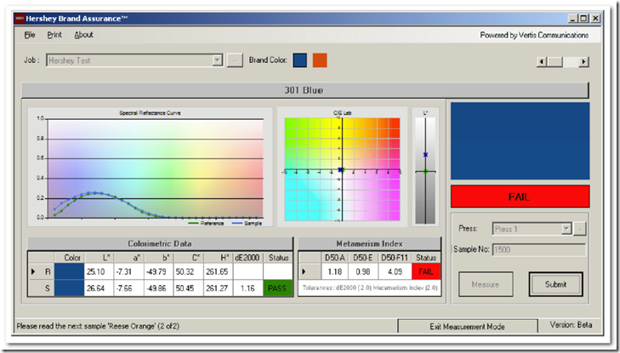Click the H* value 261.65
The width and height of the screenshot is (620, 353).
pyautogui.click(x=218, y=271)
